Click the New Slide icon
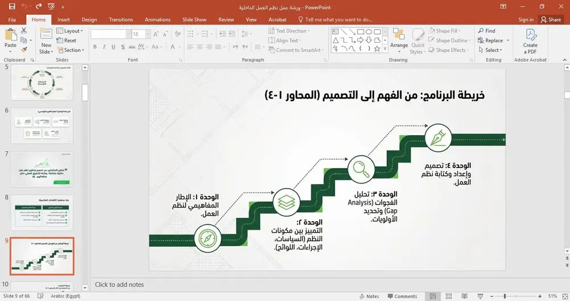570x301 pixels. 46,34
